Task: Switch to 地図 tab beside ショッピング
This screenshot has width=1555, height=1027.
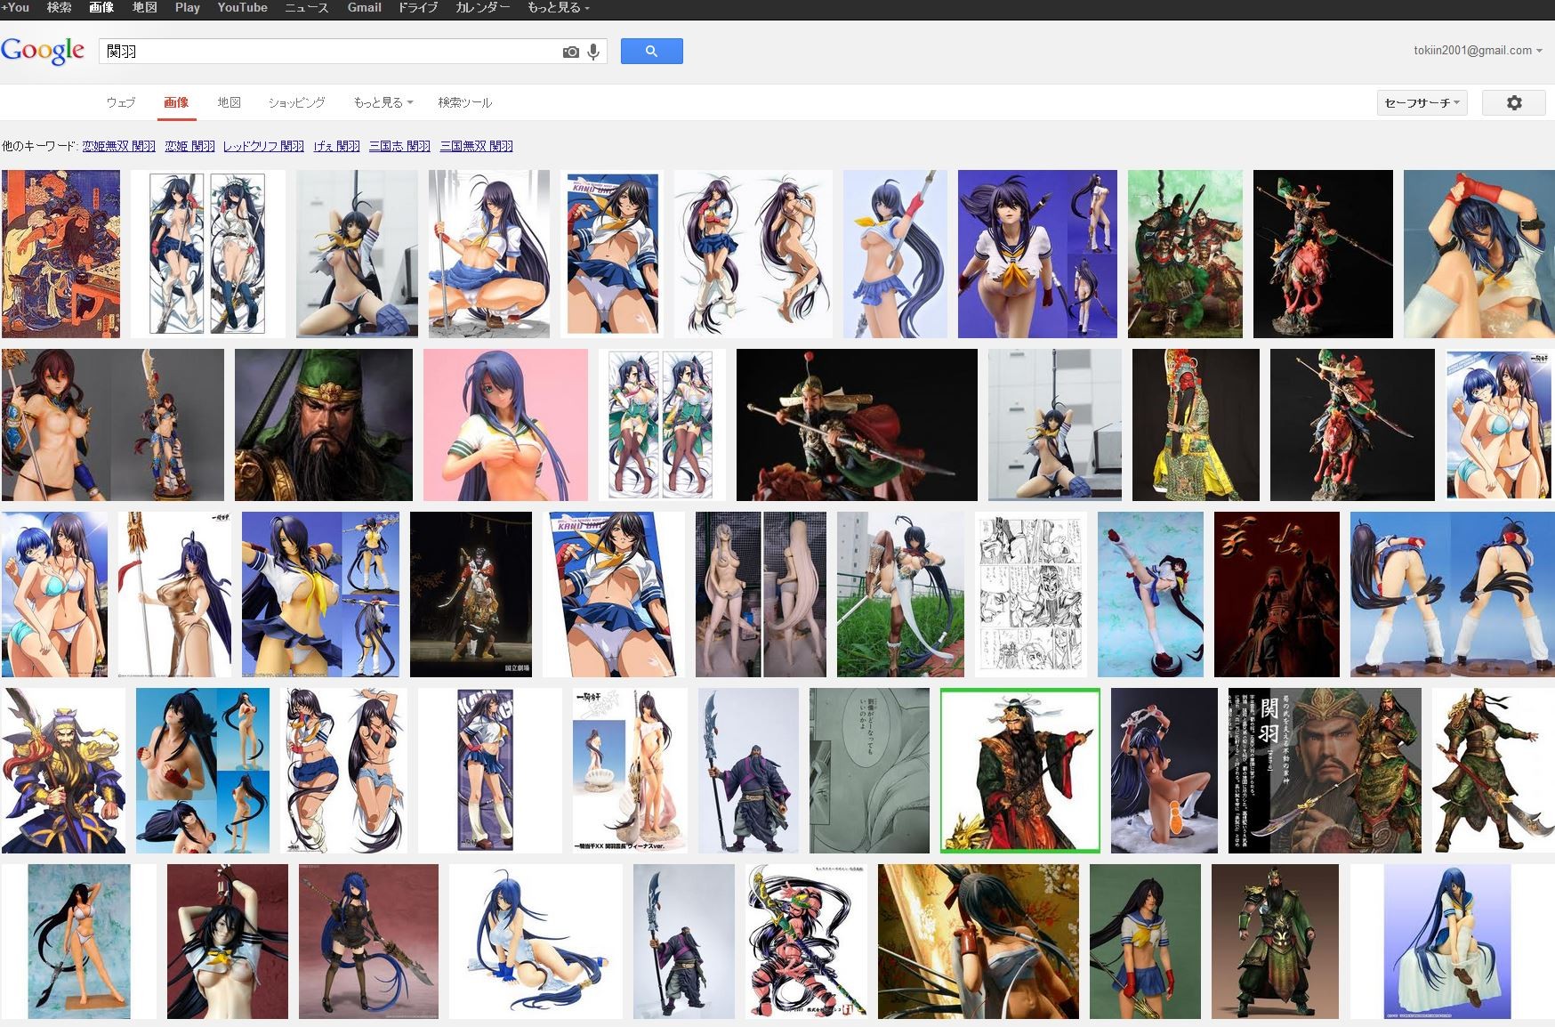Action: (x=230, y=102)
